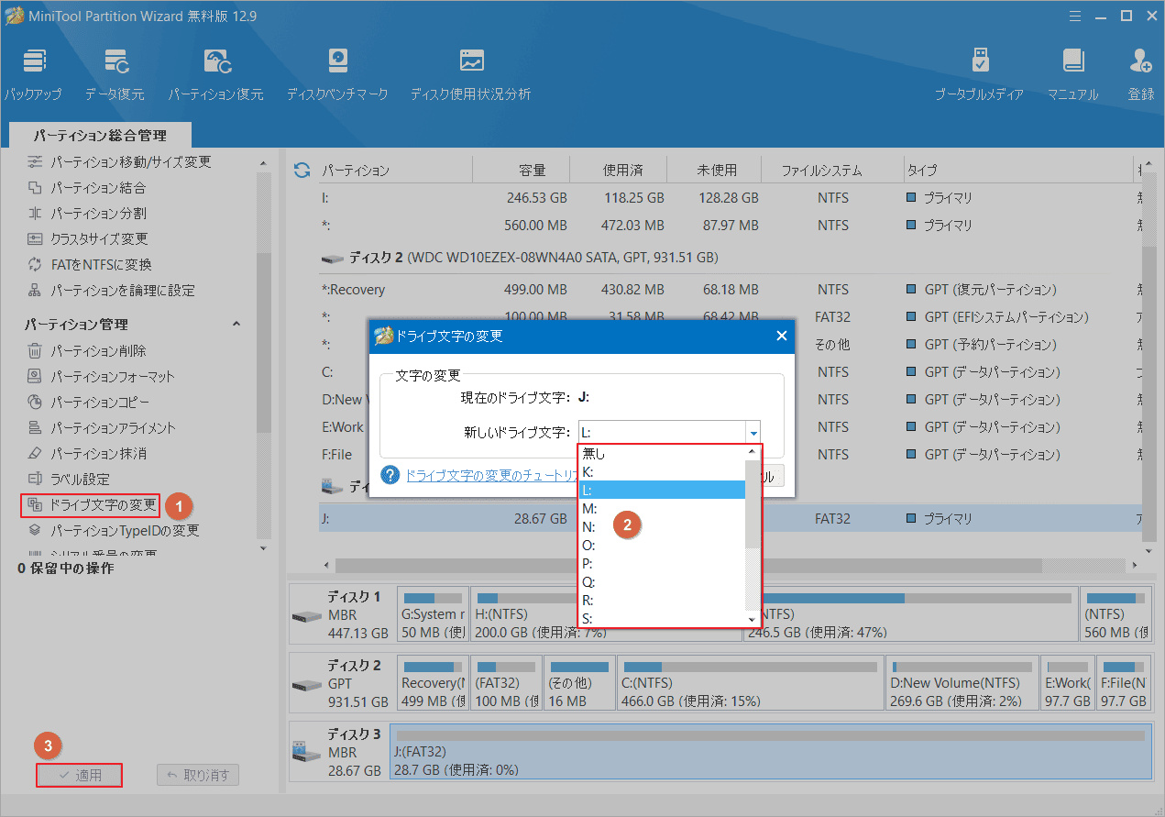Select パーティションを論理に設定 in the sidebar

[111, 291]
